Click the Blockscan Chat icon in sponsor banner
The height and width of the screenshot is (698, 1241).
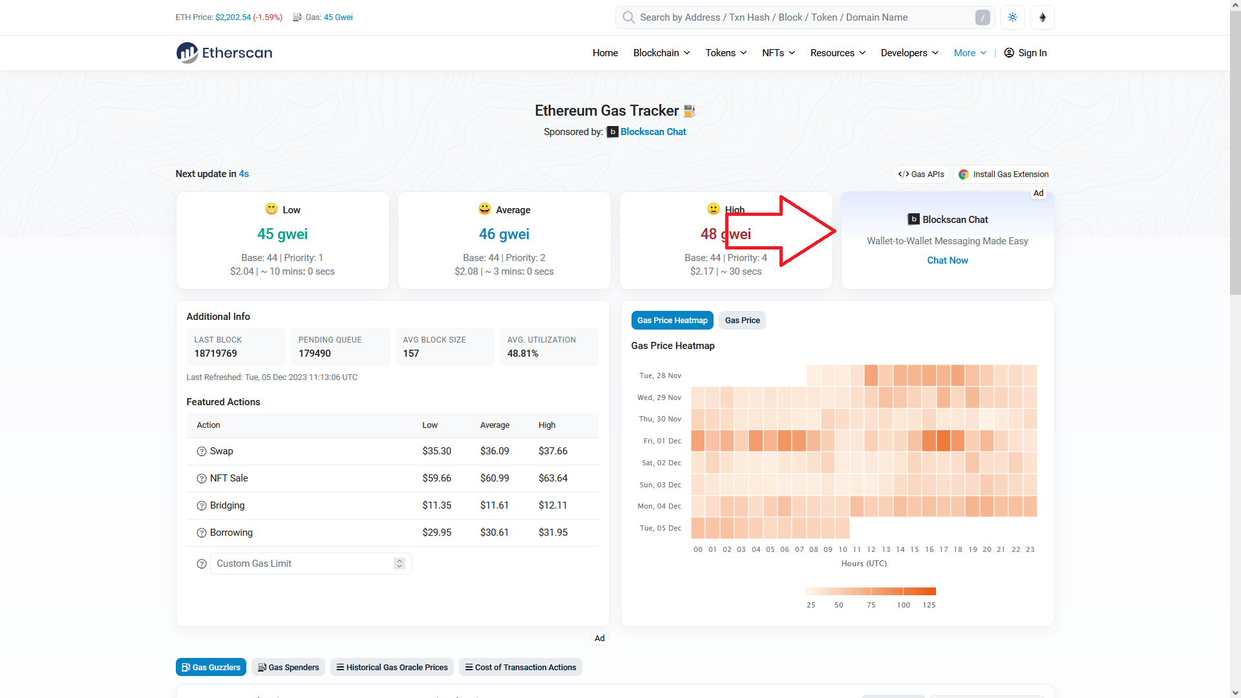click(x=612, y=132)
